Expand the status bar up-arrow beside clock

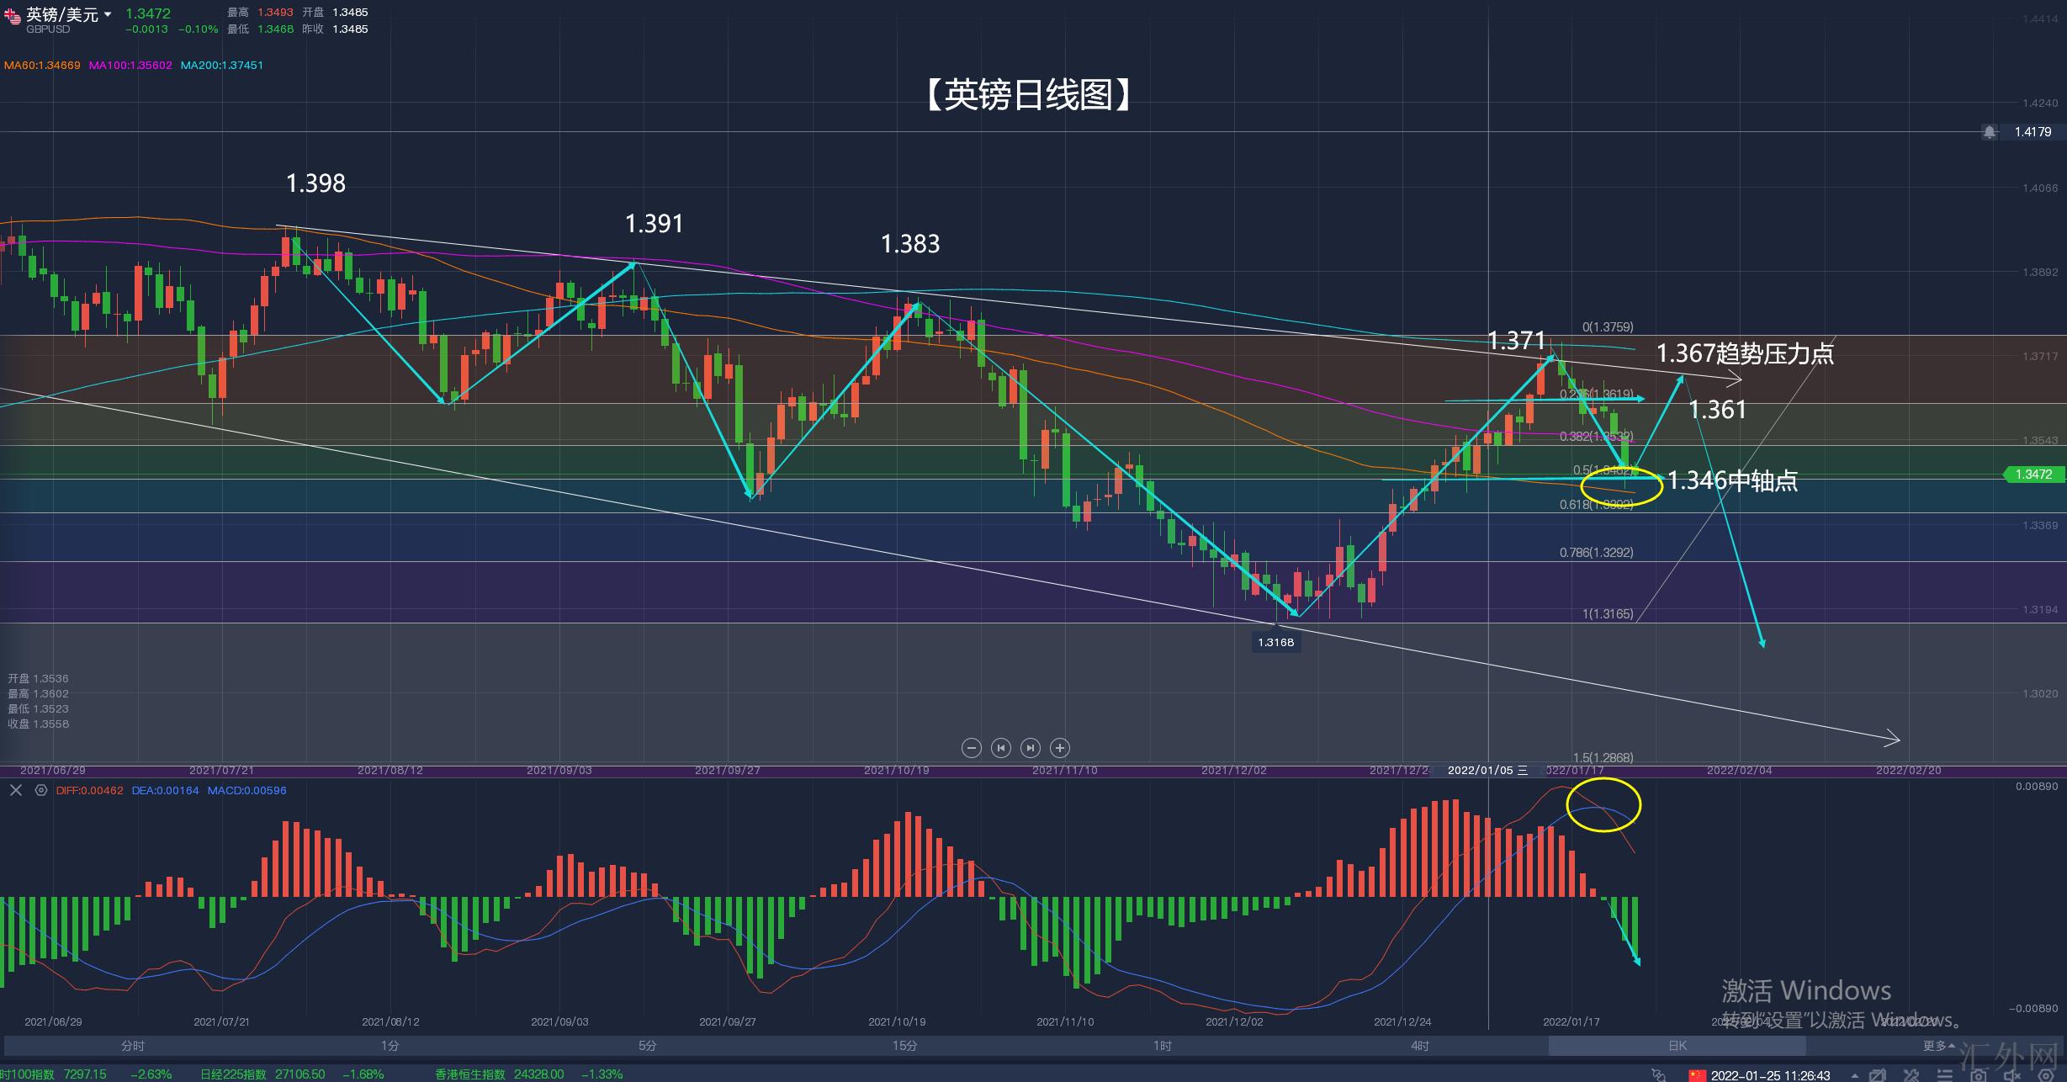pos(1855,1076)
